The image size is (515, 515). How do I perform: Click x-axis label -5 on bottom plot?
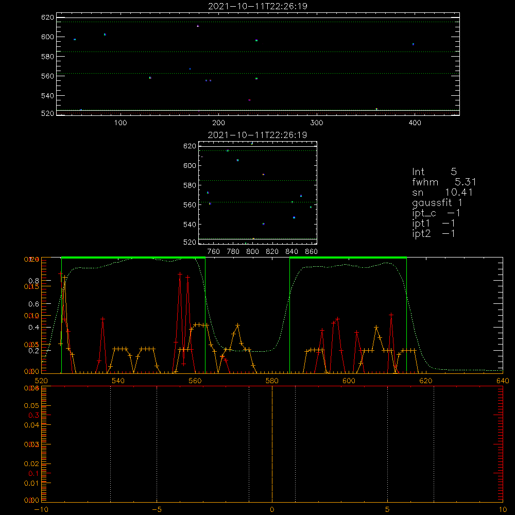point(157,510)
